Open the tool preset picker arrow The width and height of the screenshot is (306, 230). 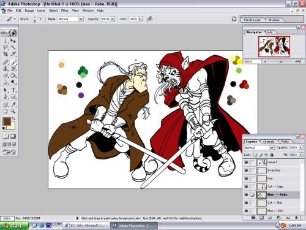coord(15,19)
